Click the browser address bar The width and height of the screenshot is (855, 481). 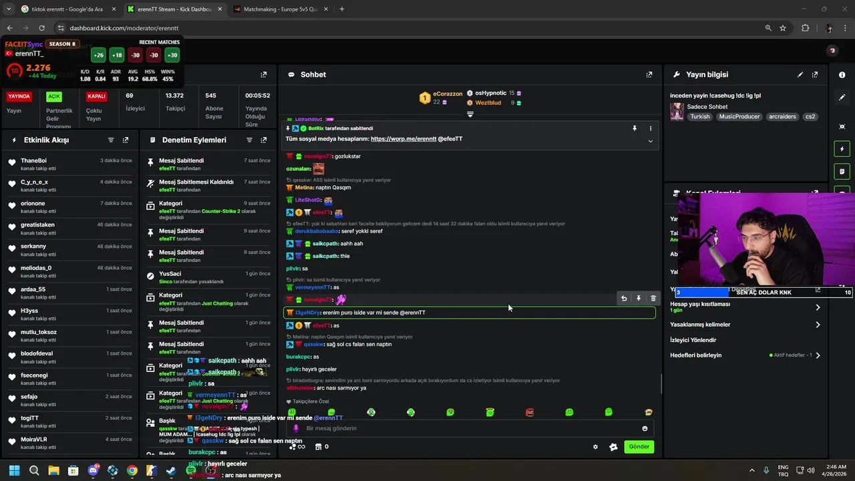[x=407, y=28]
